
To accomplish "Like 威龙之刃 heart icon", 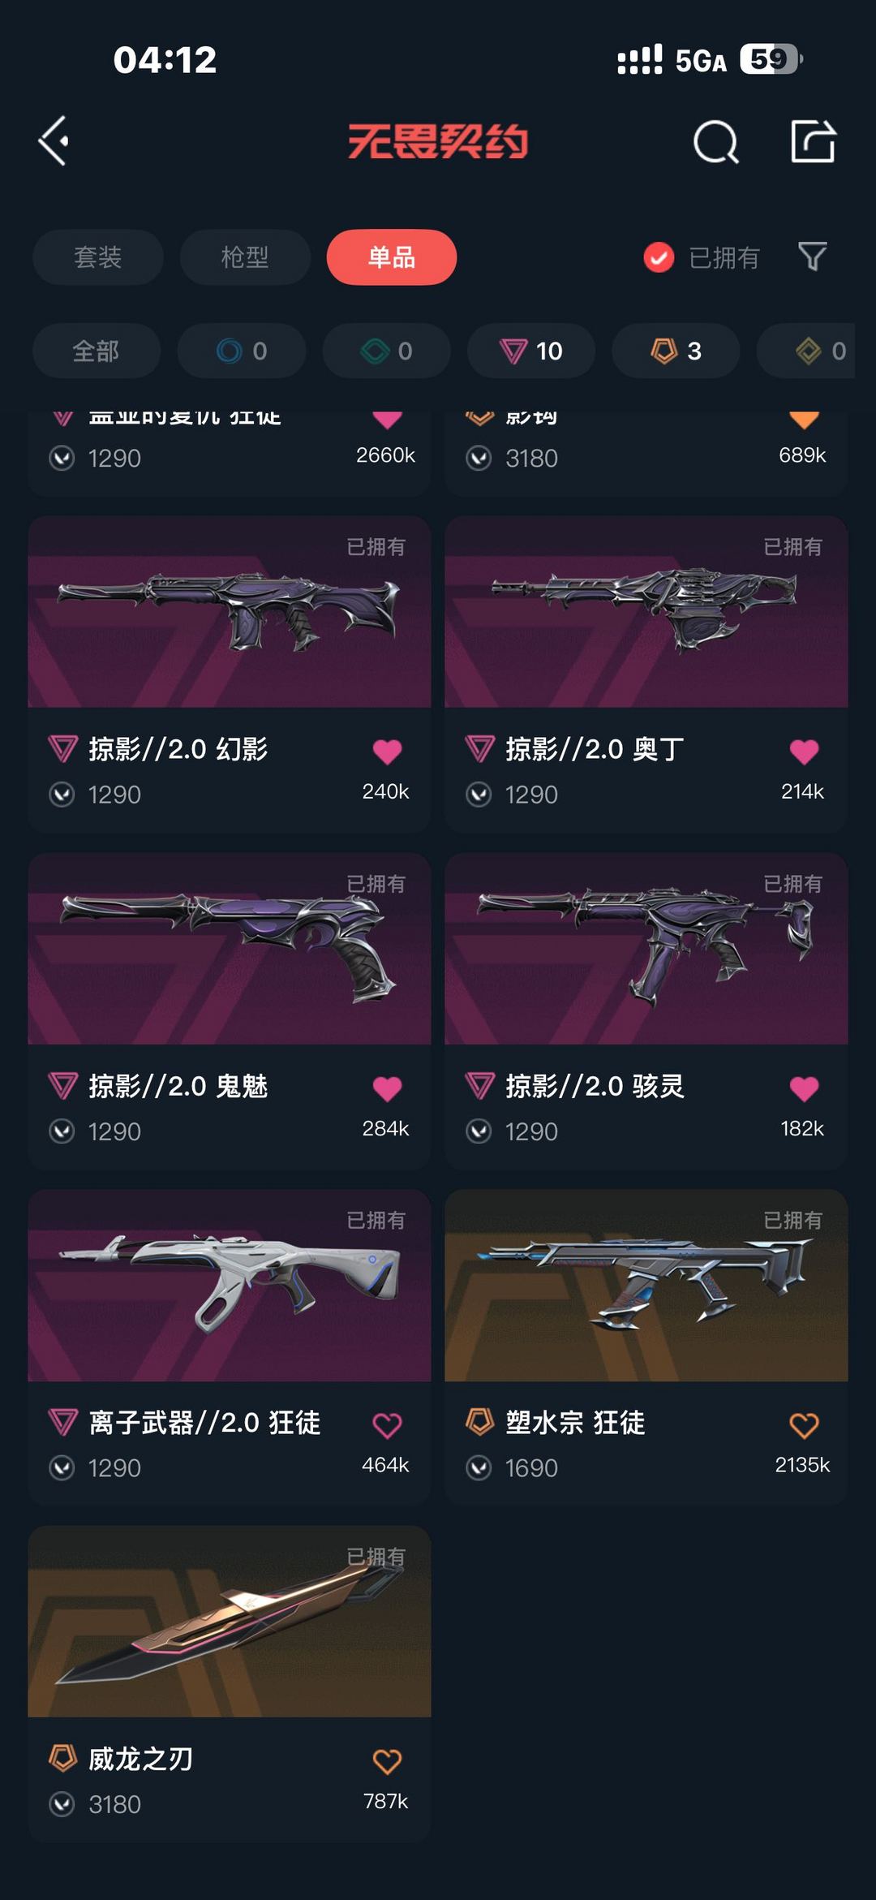I will (x=387, y=1761).
